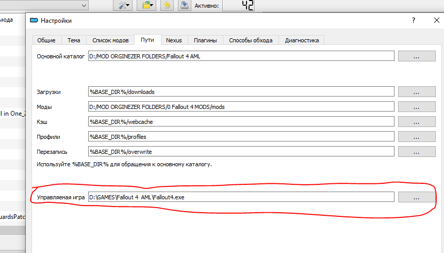Browse for the Моды folder
This screenshot has height=253, width=444.
pos(416,107)
